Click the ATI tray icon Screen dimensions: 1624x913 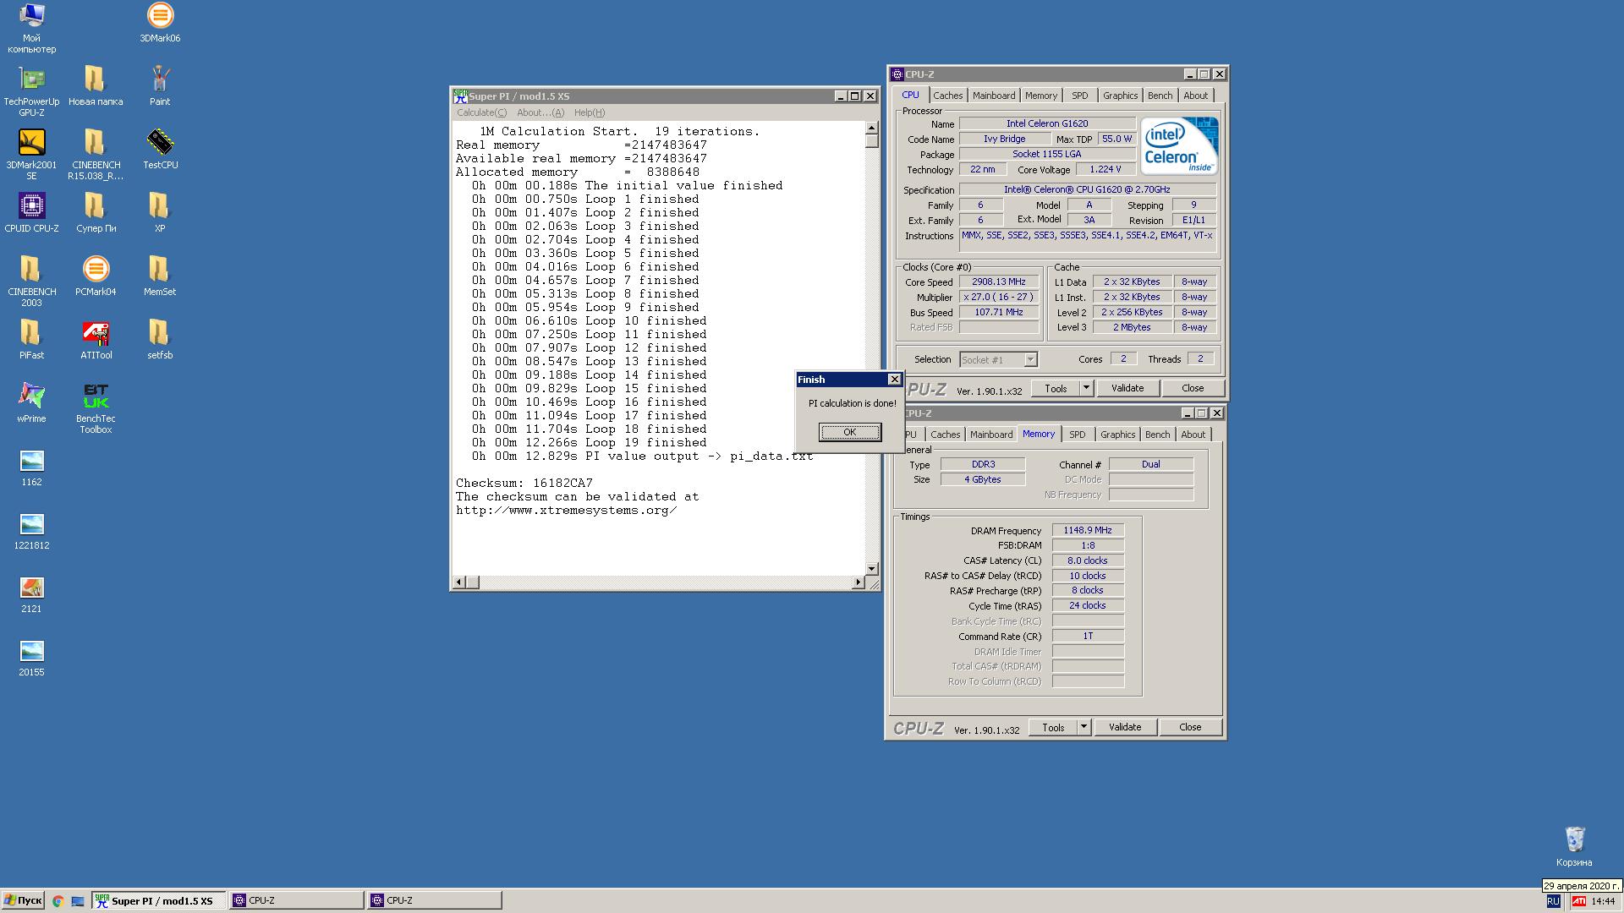point(1578,901)
